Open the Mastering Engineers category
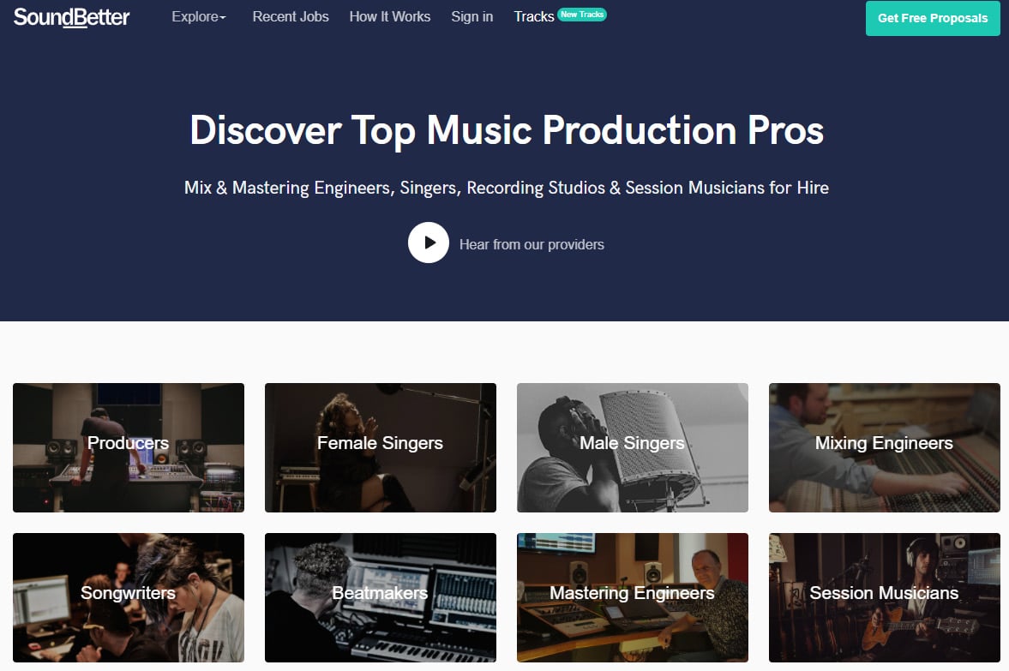This screenshot has height=671, width=1009. click(x=632, y=596)
